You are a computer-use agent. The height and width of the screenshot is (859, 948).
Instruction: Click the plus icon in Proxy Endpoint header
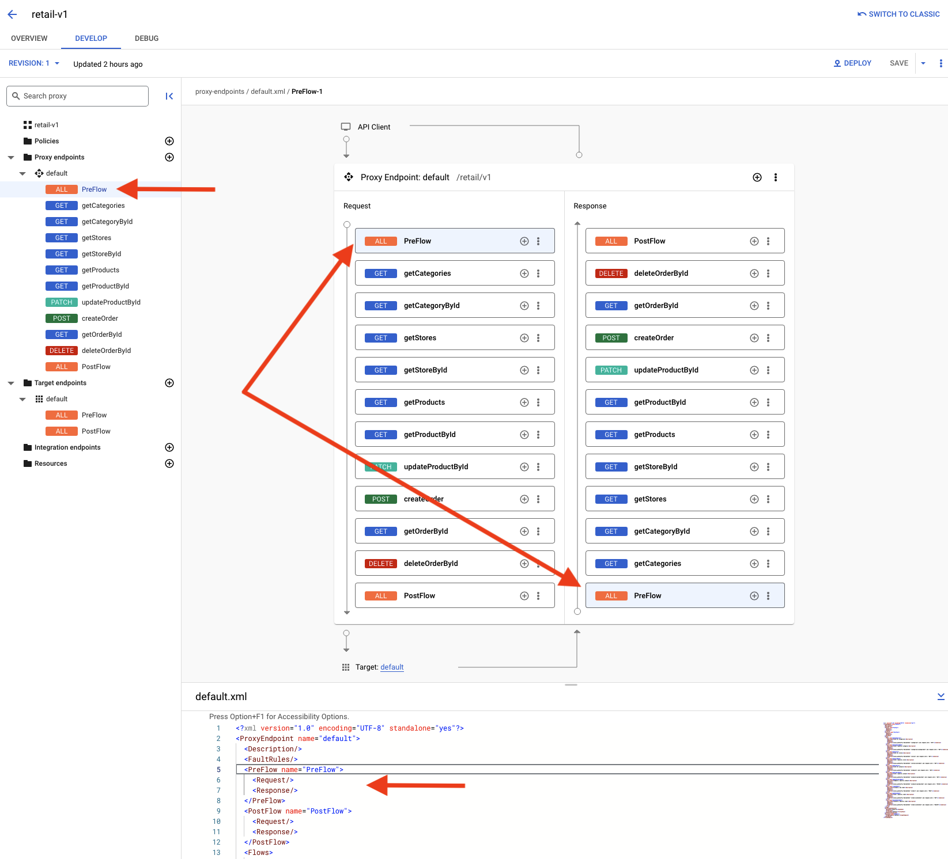tap(757, 177)
